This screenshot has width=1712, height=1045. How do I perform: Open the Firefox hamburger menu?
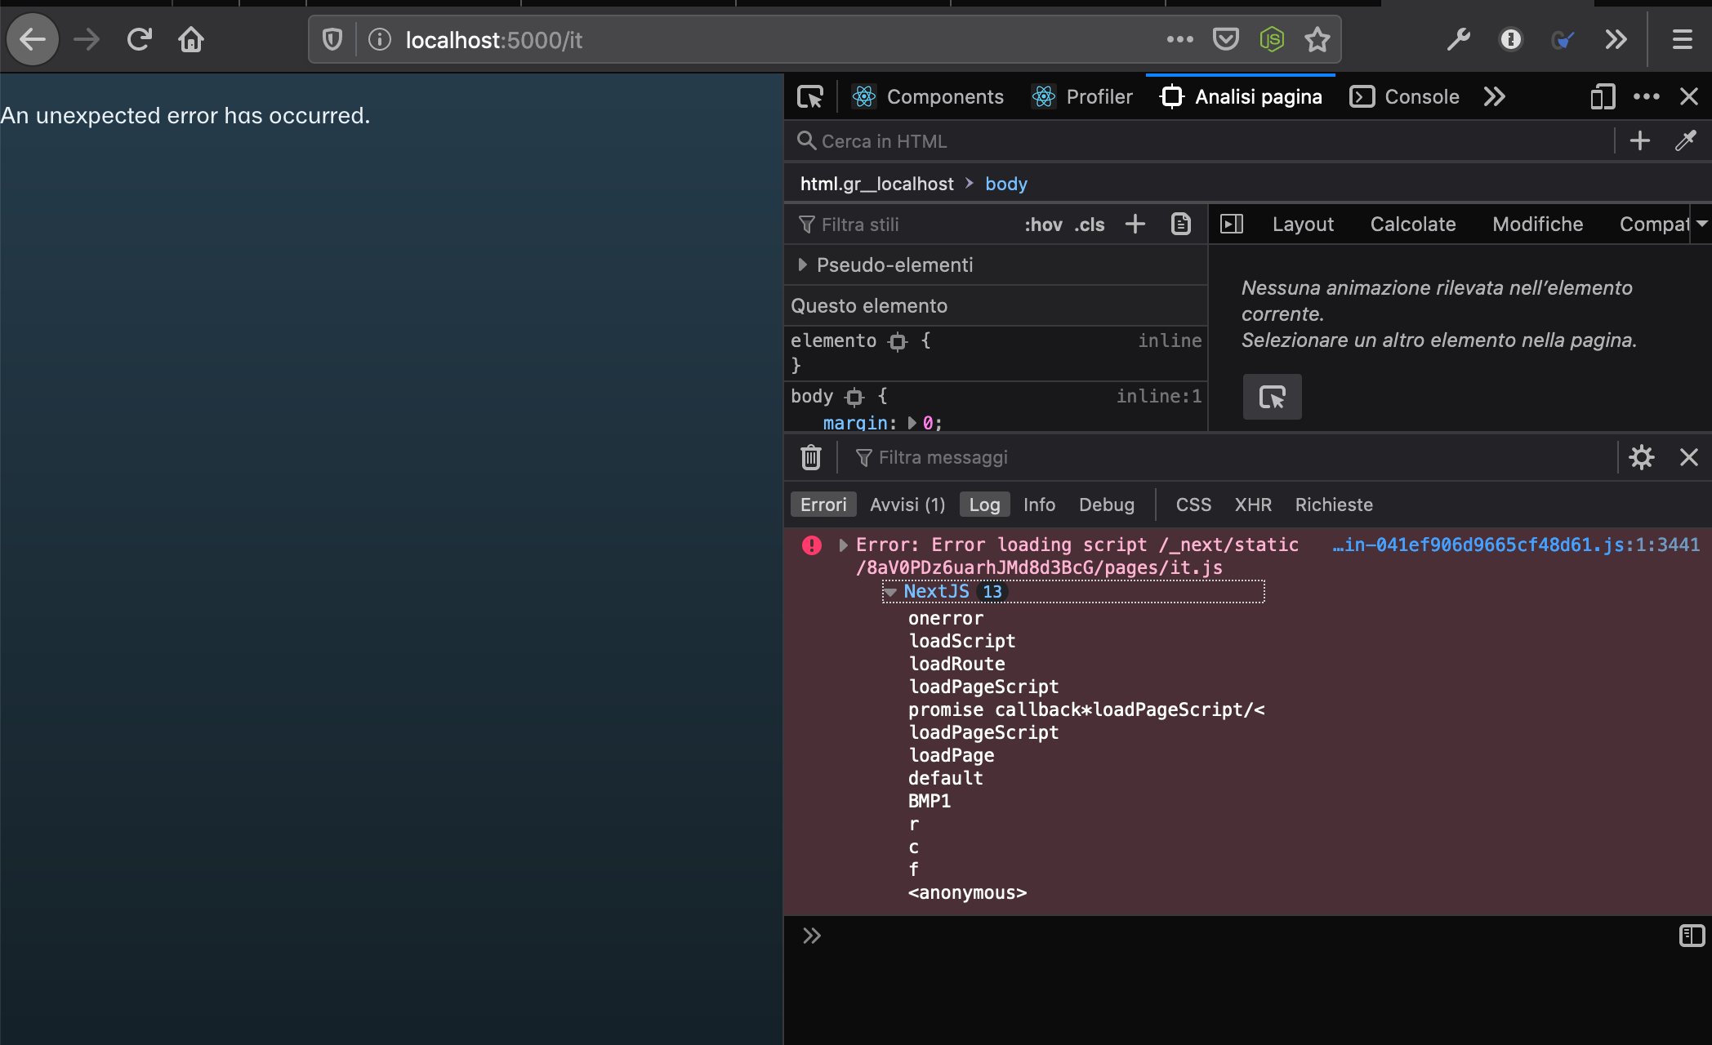tap(1682, 39)
